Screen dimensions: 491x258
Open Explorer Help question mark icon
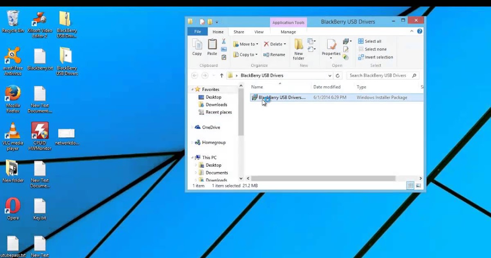[x=419, y=32]
